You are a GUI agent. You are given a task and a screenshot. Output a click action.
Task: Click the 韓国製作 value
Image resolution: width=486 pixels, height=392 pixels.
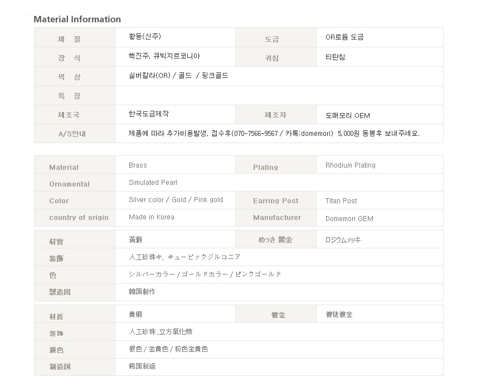pyautogui.click(x=142, y=292)
